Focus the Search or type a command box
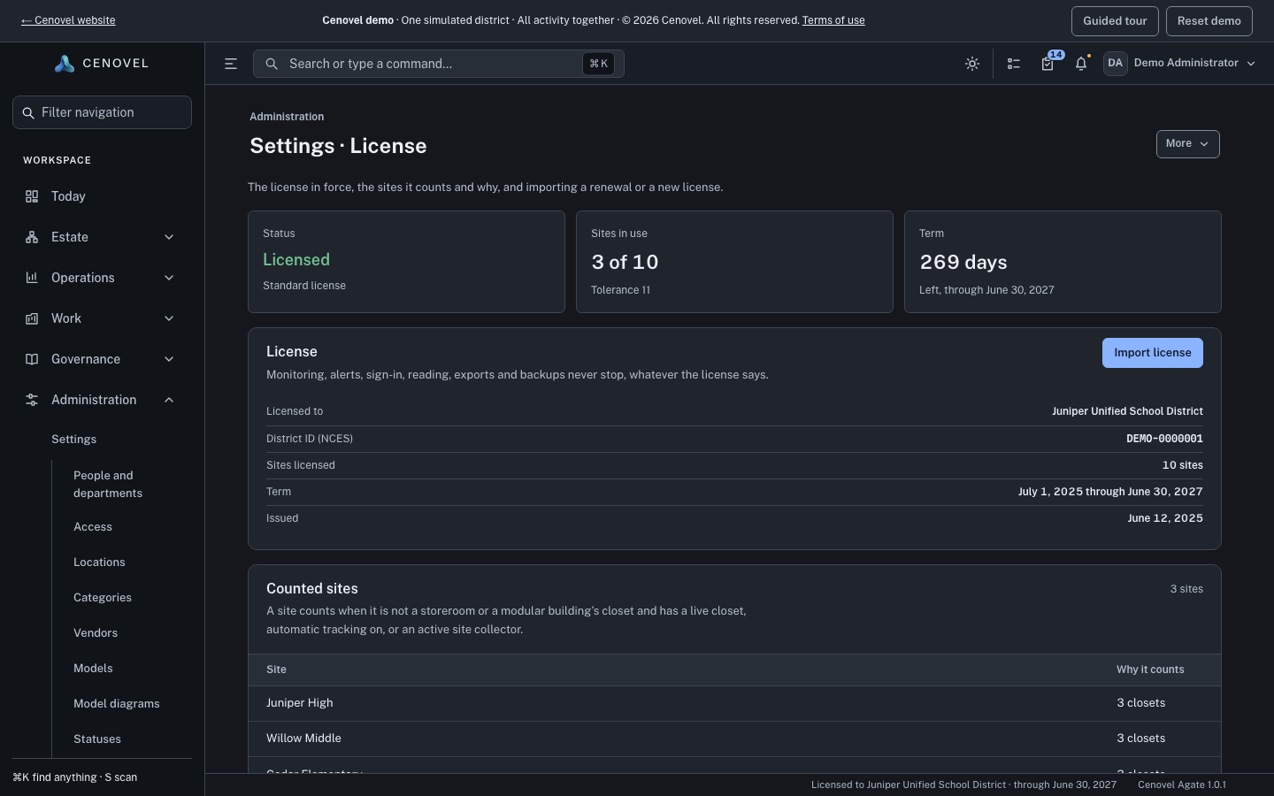Screen dimensions: 1274x796 pyautogui.click(x=438, y=64)
